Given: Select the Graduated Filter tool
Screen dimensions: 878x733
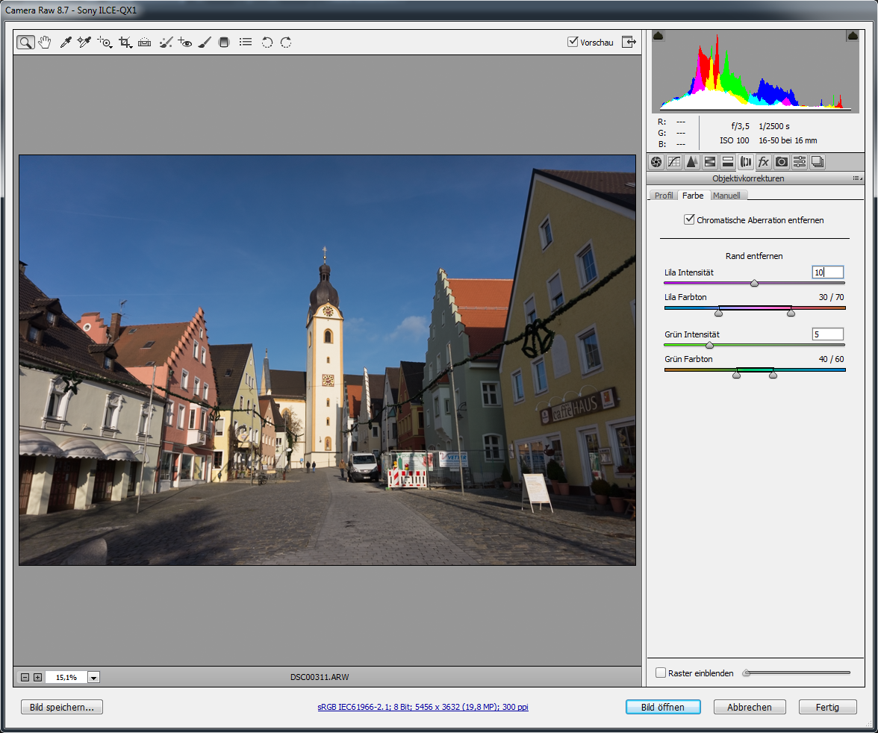Looking at the screenshot, I should [223, 43].
